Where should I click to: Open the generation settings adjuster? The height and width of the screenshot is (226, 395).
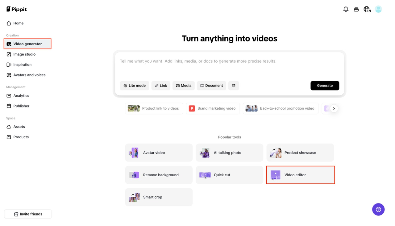coord(234,86)
